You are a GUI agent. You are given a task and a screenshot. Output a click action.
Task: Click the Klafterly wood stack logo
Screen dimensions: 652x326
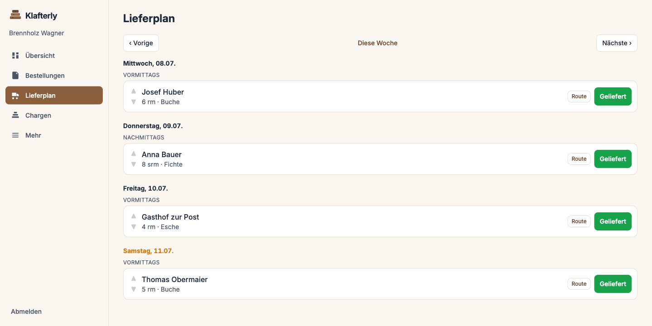15,15
